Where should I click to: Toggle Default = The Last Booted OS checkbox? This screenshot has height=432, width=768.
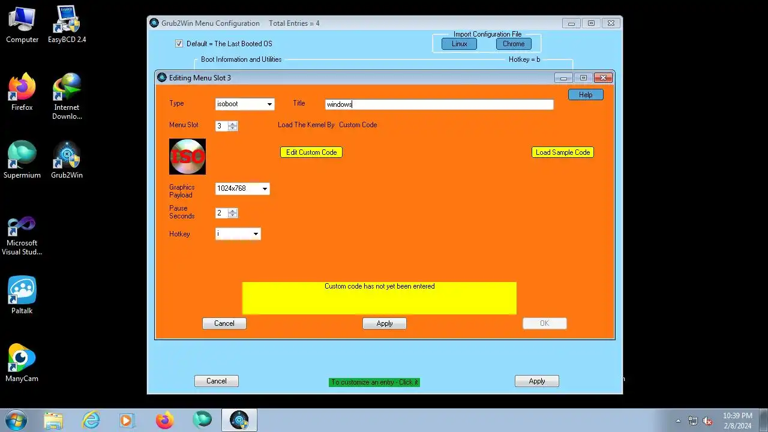179,43
